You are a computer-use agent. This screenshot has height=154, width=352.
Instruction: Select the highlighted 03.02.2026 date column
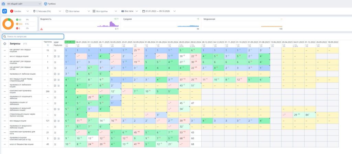click(69, 42)
